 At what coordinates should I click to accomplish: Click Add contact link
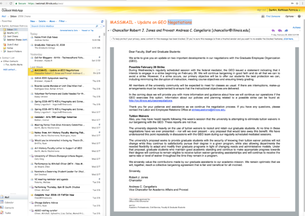click(x=9, y=69)
